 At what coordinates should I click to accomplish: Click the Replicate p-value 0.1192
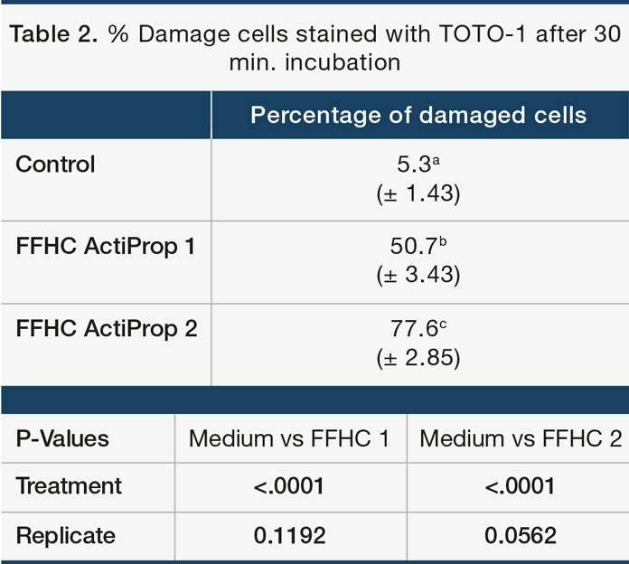[289, 535]
